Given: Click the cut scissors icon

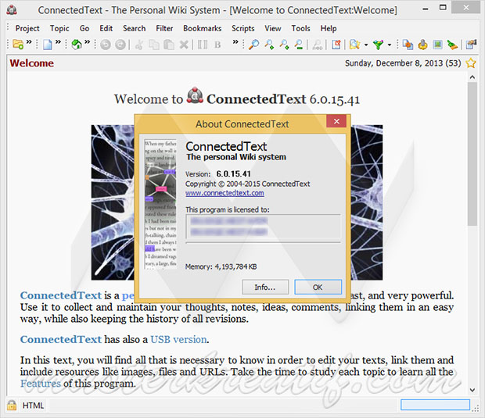Looking at the screenshot, I should pyautogui.click(x=139, y=45).
